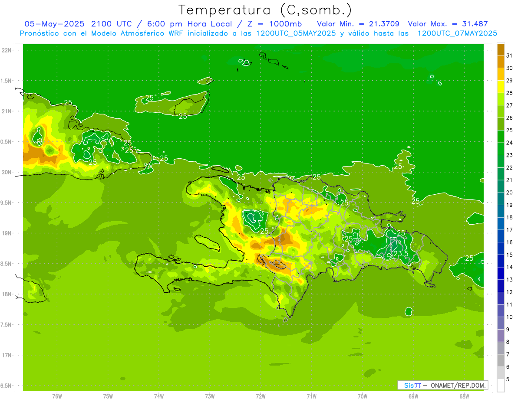
Task: Click the blue colorbar swatch between 14 and 15
Action: coord(501,261)
